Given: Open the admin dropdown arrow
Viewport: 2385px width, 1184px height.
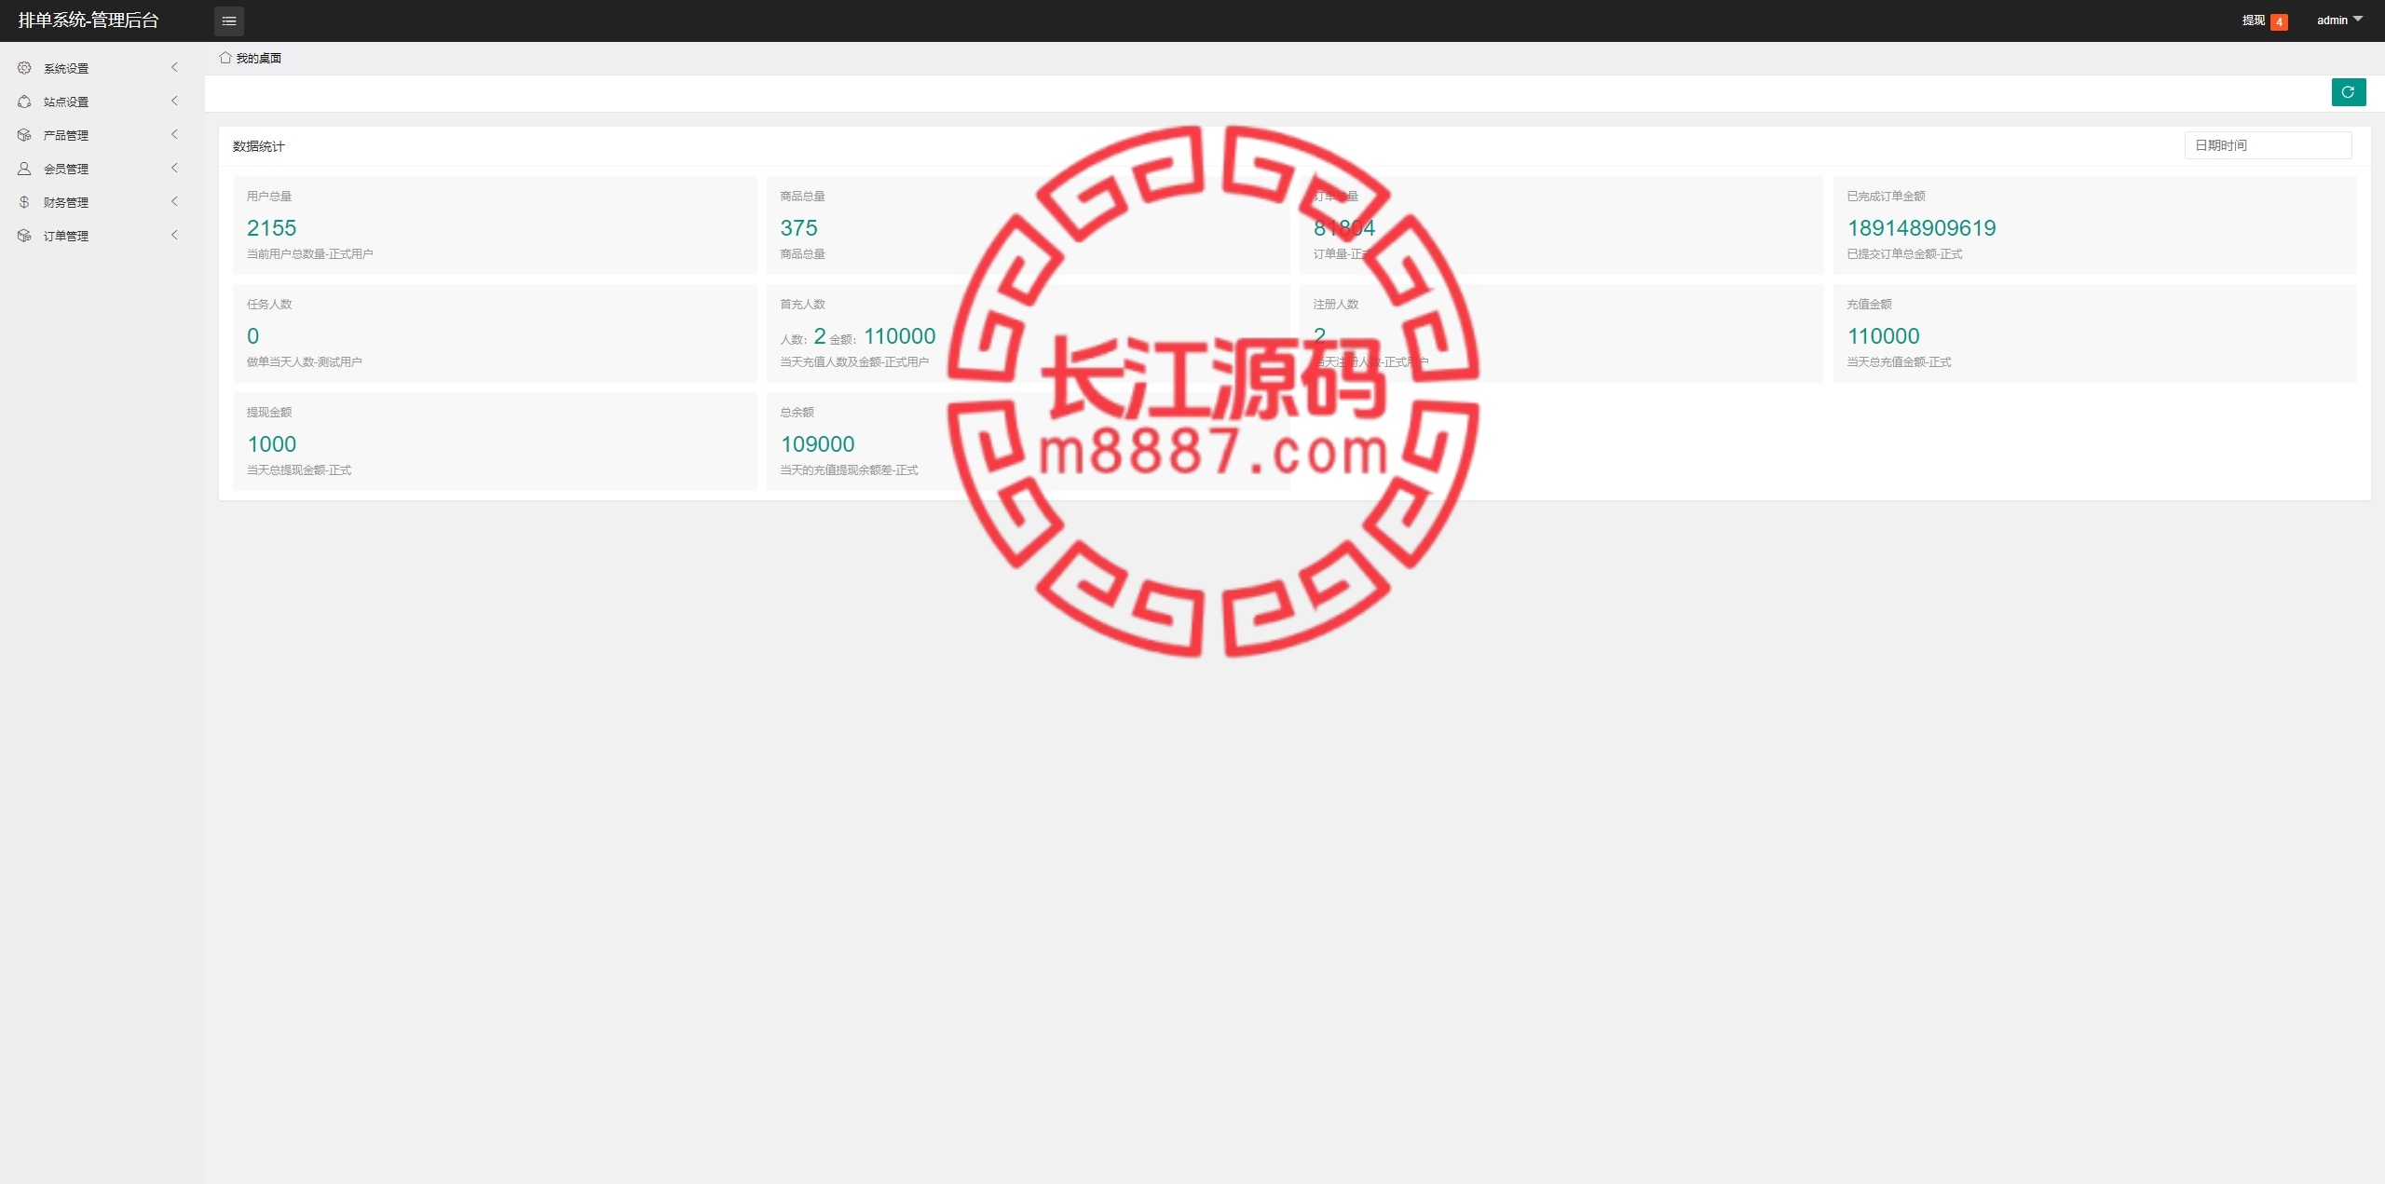Looking at the screenshot, I should [x=2358, y=20].
